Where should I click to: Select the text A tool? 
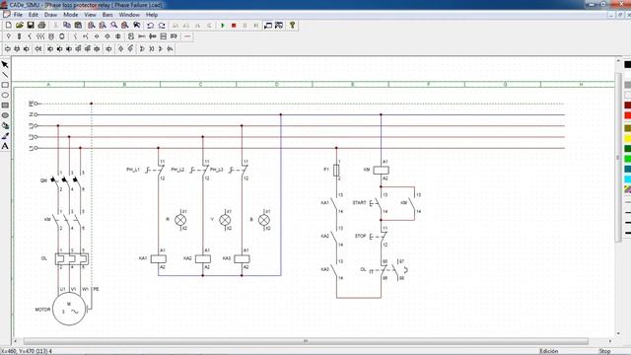5,146
